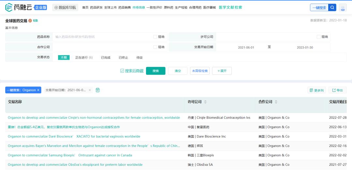Open 全球上市 menu
The image size is (352, 171).
[x=110, y=8]
